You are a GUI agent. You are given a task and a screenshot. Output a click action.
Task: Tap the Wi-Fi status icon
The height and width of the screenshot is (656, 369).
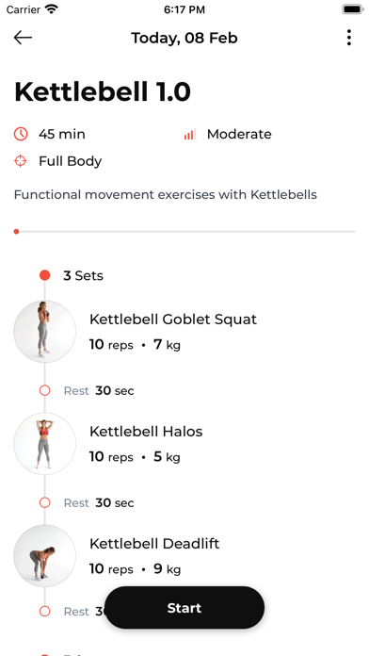52,9
